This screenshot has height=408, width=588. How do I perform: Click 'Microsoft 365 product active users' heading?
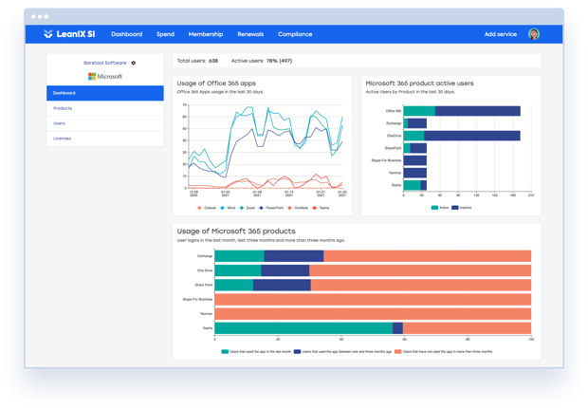(x=419, y=83)
